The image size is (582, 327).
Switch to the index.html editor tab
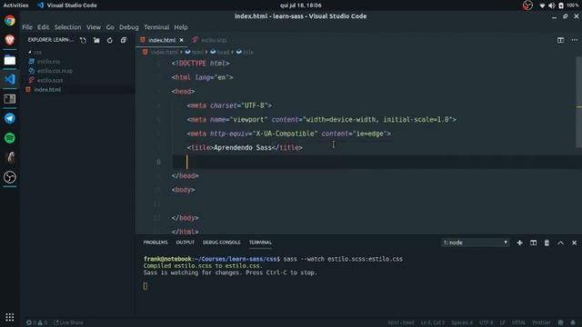tap(162, 40)
